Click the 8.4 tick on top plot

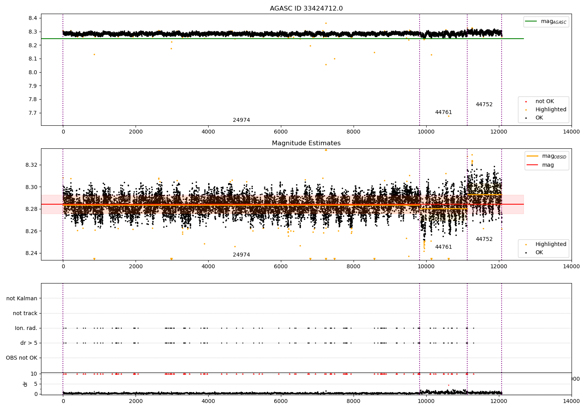(x=33, y=18)
